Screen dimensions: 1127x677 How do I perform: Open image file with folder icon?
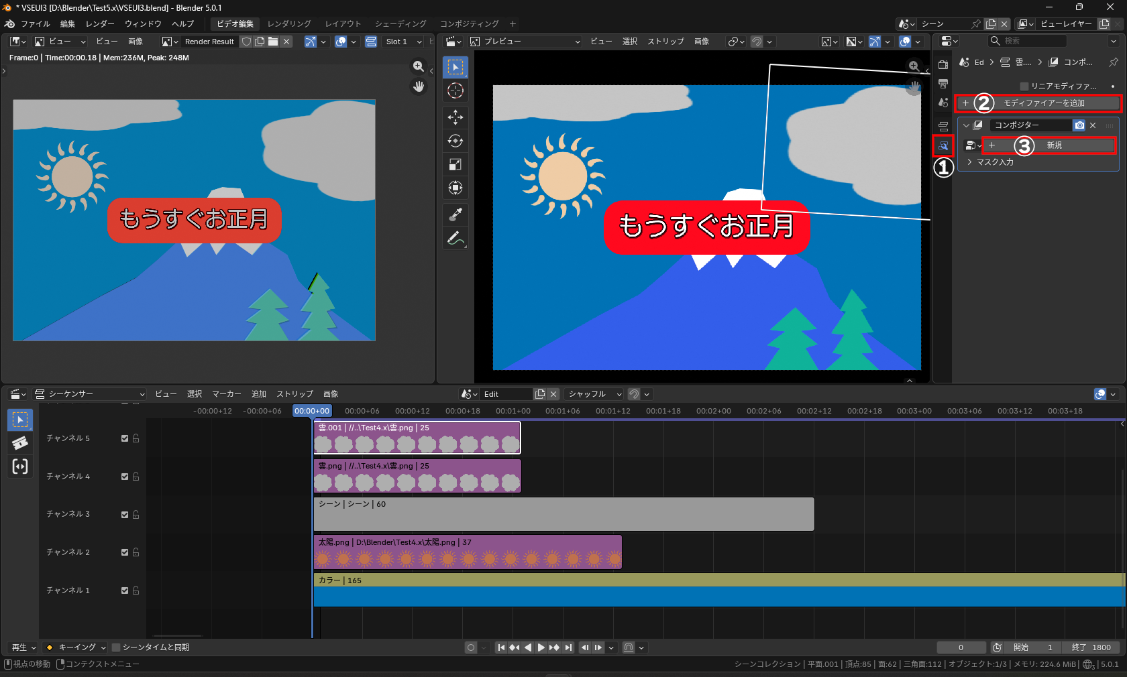[273, 42]
